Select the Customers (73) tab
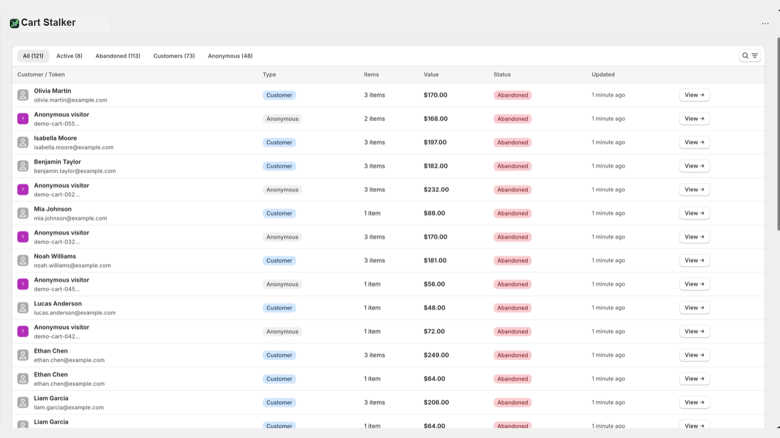Screen dimensions: 780x438 point(174,56)
